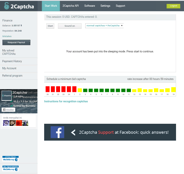Click the bottom WebMoney accepted badge
The image size is (184, 174).
10,168
